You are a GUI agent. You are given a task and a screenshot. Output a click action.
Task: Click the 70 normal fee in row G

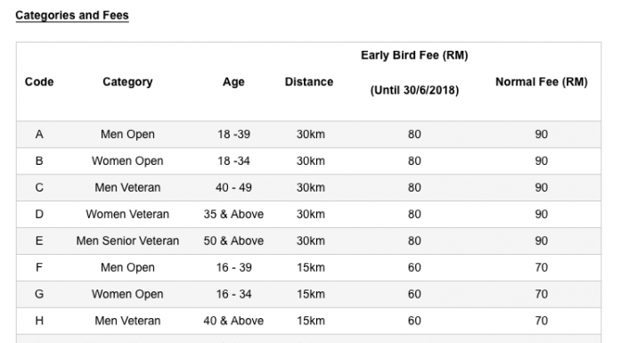pos(542,294)
